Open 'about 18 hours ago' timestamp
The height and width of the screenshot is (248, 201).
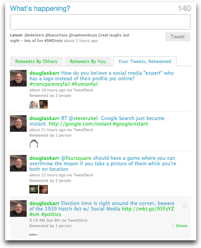point(47,90)
